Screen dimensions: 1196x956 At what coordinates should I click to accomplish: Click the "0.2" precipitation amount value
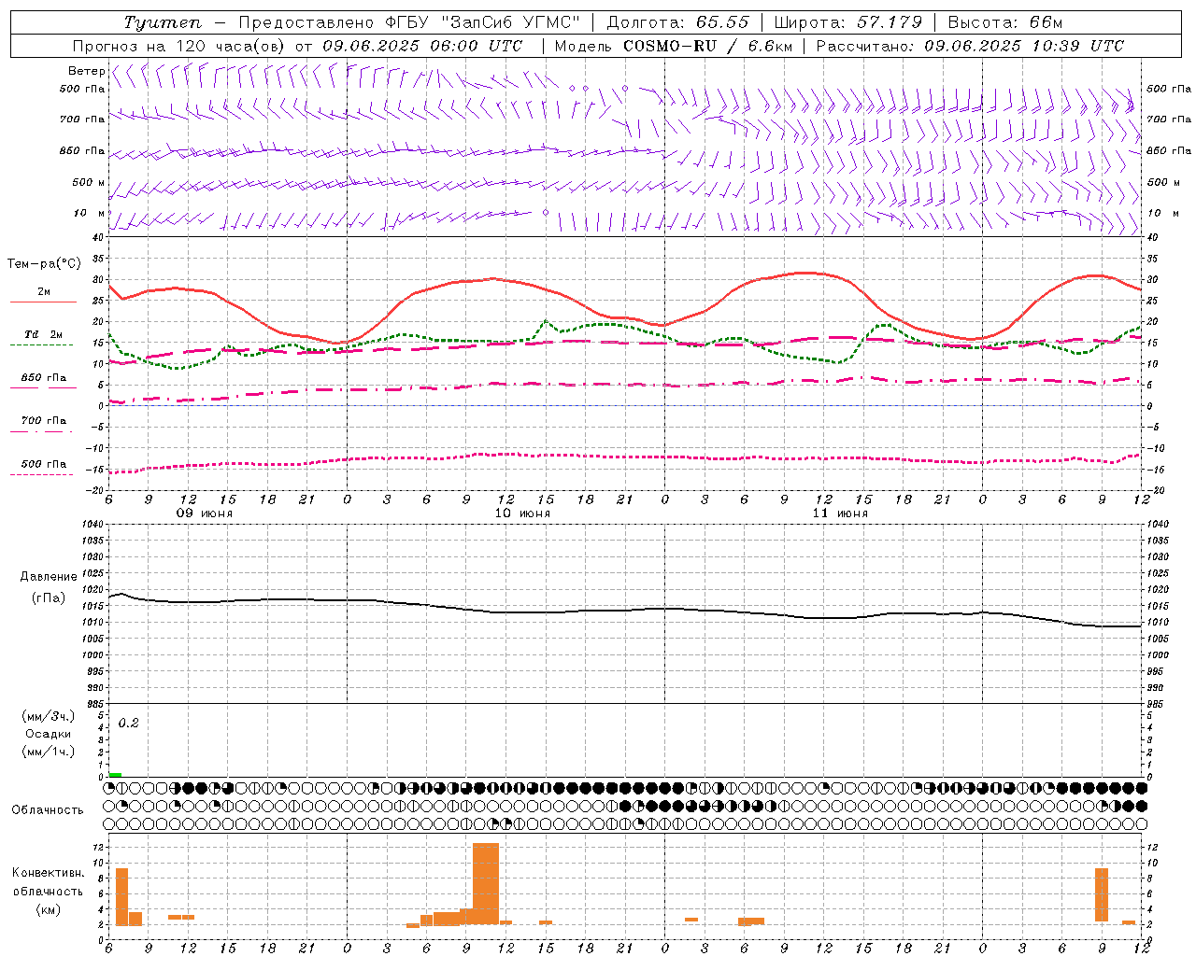pos(128,724)
